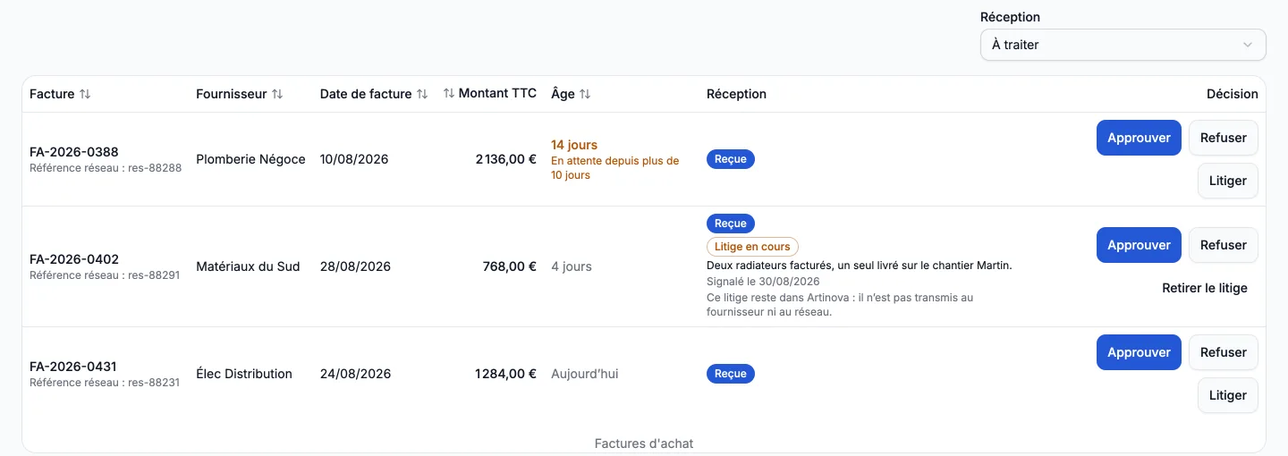Screen dimensions: 1288x456
Task: Click supplier Élec Distribution
Action: tap(244, 374)
